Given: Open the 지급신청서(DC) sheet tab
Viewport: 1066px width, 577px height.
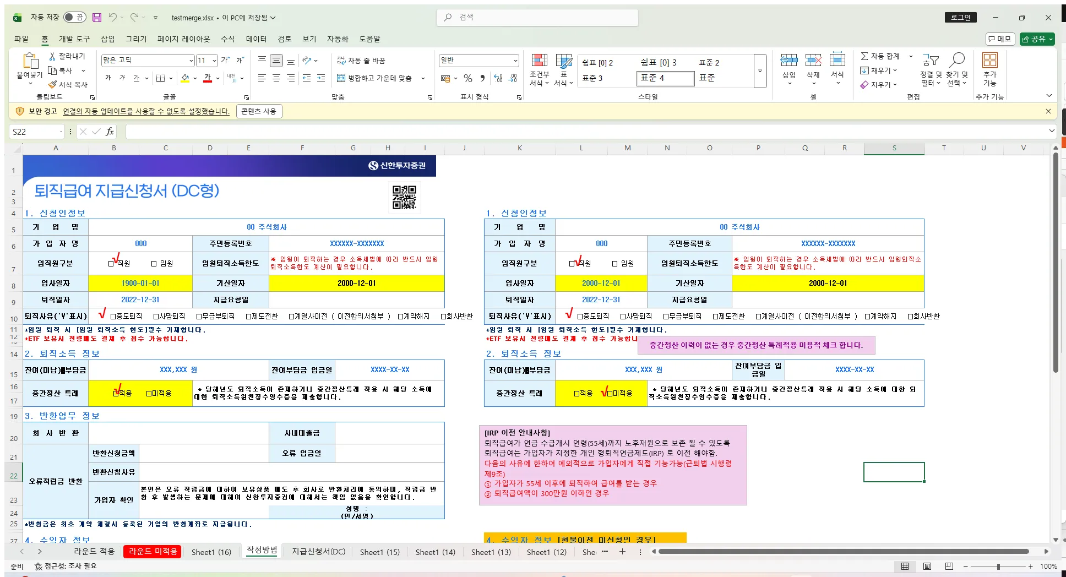Looking at the screenshot, I should (x=317, y=552).
